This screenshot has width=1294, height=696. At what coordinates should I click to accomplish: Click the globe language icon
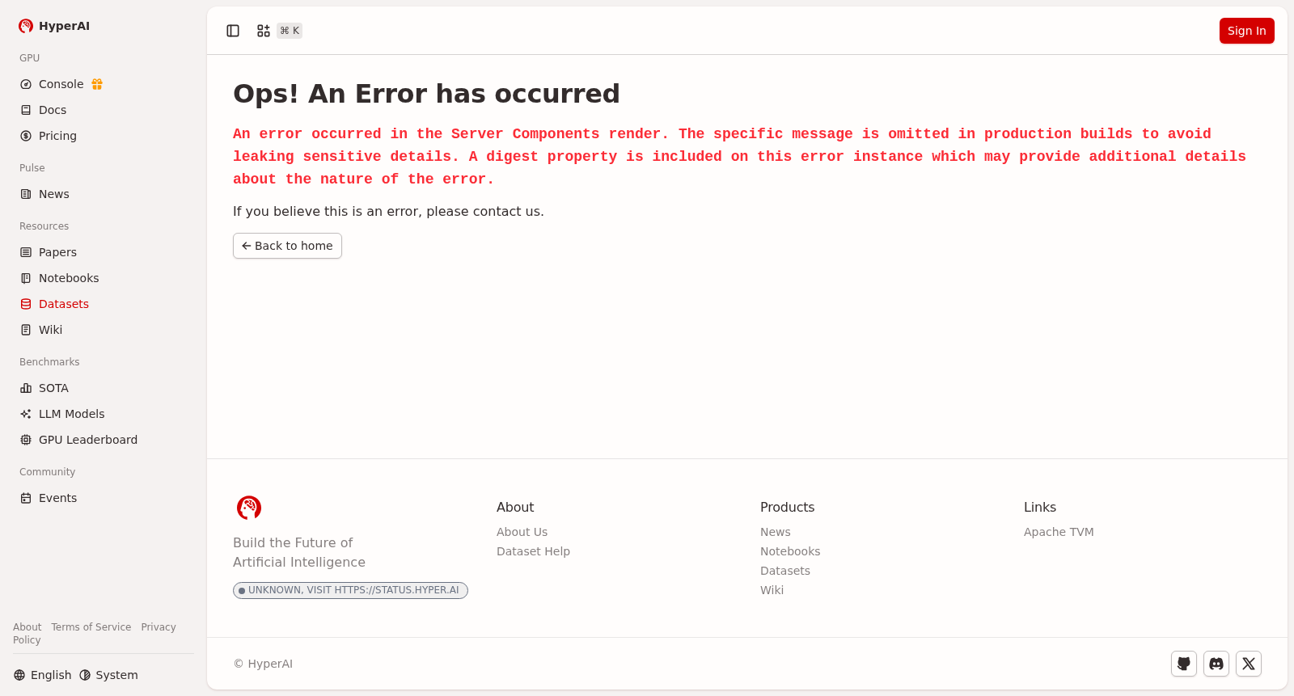[19, 675]
